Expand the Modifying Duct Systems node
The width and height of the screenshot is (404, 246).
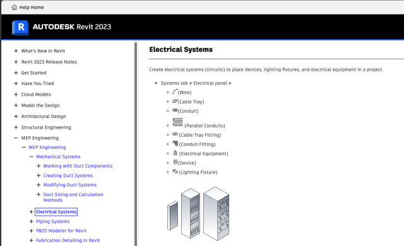pos(39,185)
